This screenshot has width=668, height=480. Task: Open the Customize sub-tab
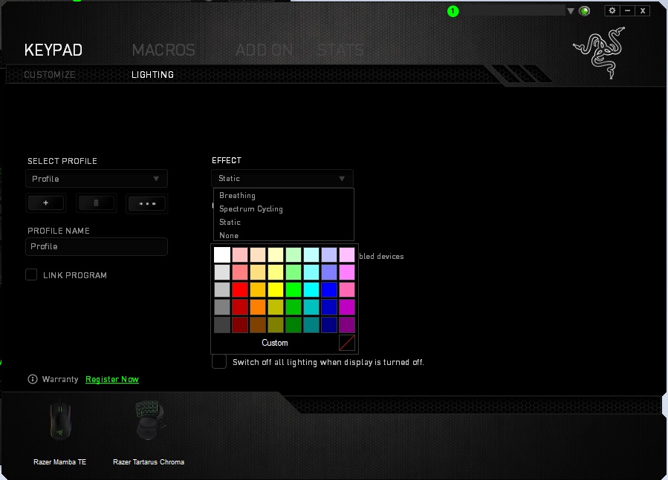coord(50,75)
